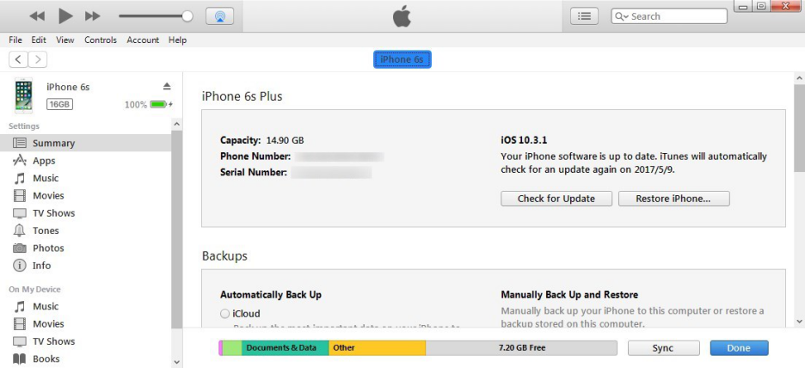Open the File menu
Screen dimensions: 805x368
click(x=15, y=40)
